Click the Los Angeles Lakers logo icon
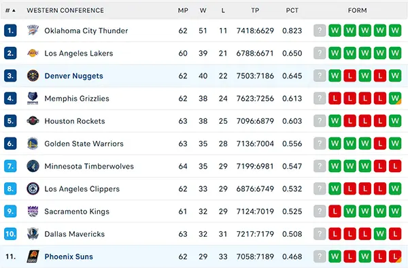 (x=33, y=53)
